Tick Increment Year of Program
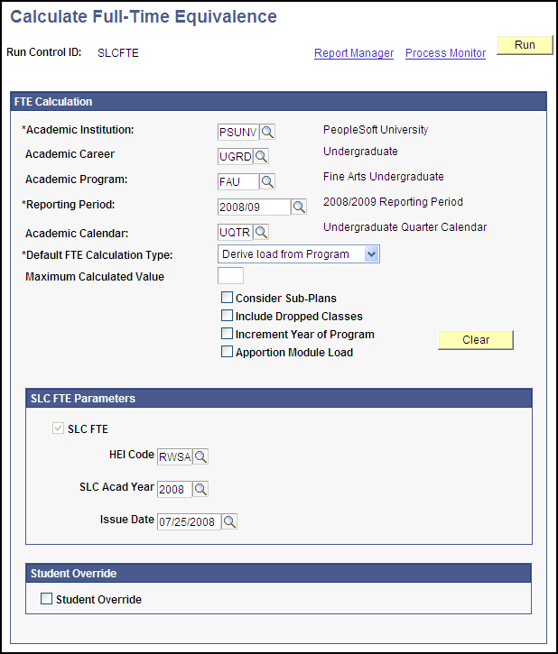The width and height of the screenshot is (558, 654). pyautogui.click(x=227, y=333)
